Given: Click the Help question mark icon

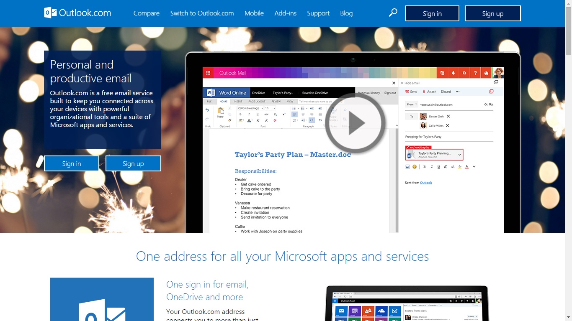Looking at the screenshot, I should [x=475, y=73].
